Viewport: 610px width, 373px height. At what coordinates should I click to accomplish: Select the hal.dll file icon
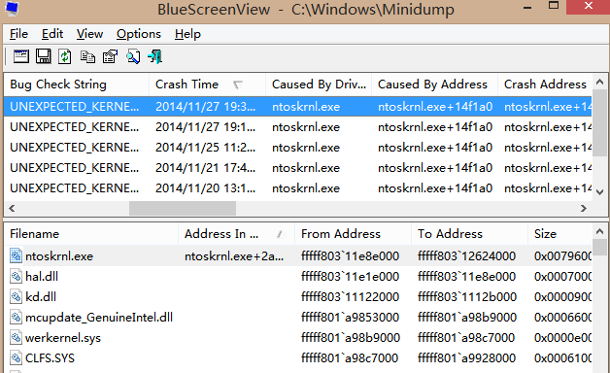(16, 277)
